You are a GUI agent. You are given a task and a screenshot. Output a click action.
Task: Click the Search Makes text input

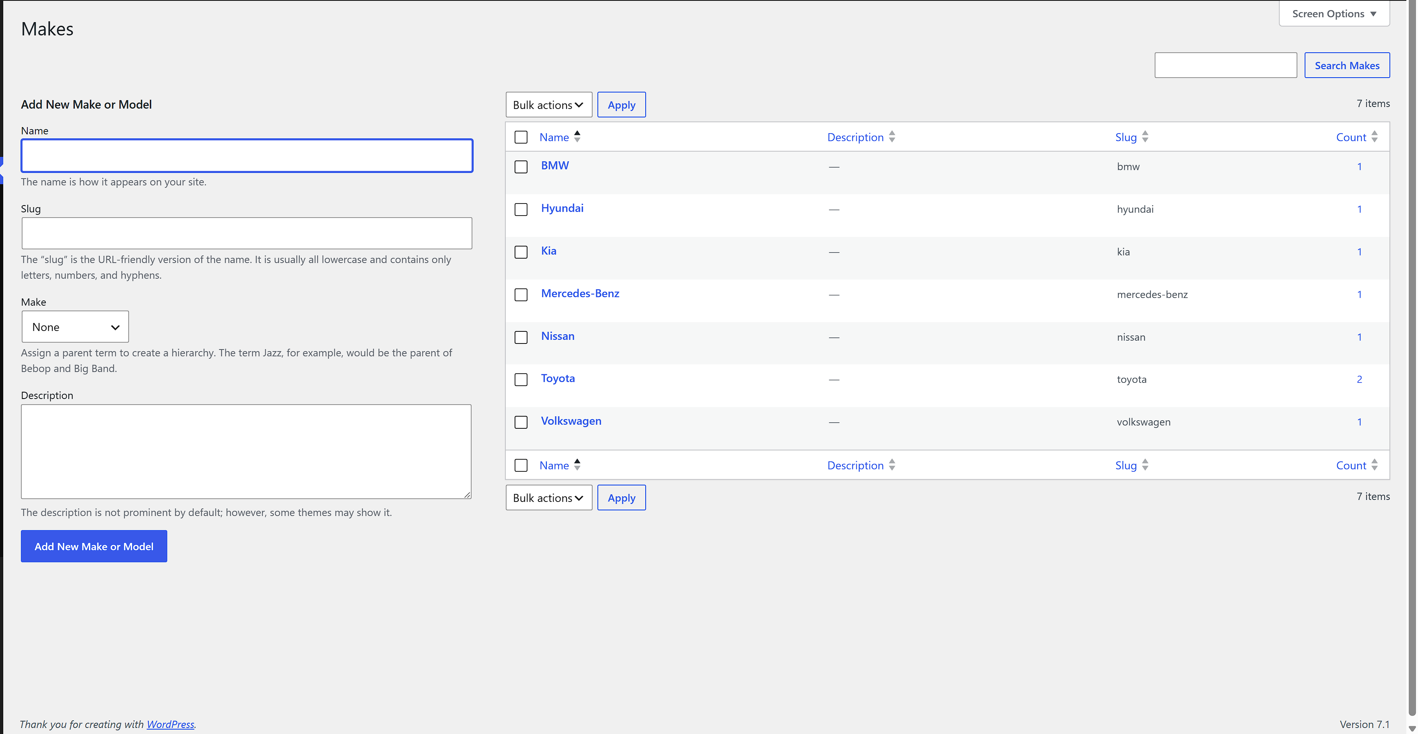(x=1226, y=66)
